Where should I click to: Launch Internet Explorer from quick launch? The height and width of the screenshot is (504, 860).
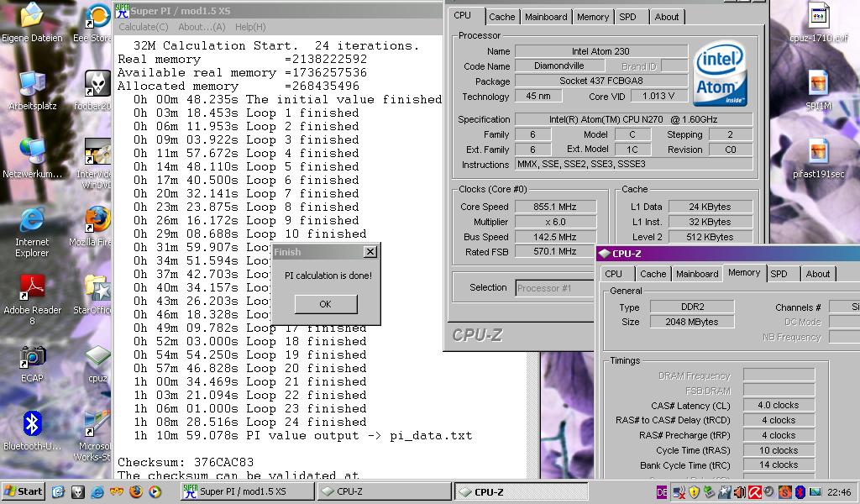tap(97, 491)
